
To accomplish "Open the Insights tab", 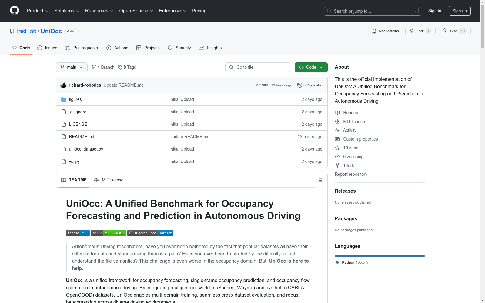I will pyautogui.click(x=210, y=48).
